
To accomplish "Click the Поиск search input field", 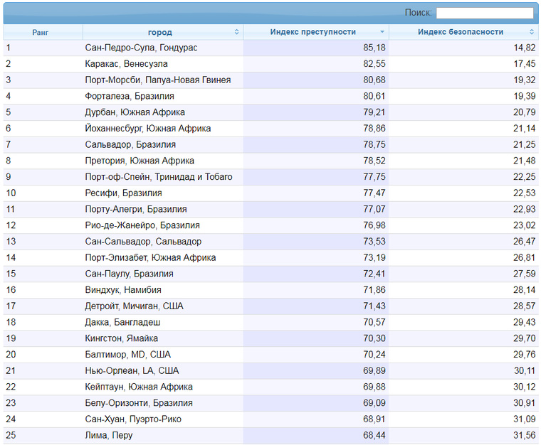I will point(485,13).
